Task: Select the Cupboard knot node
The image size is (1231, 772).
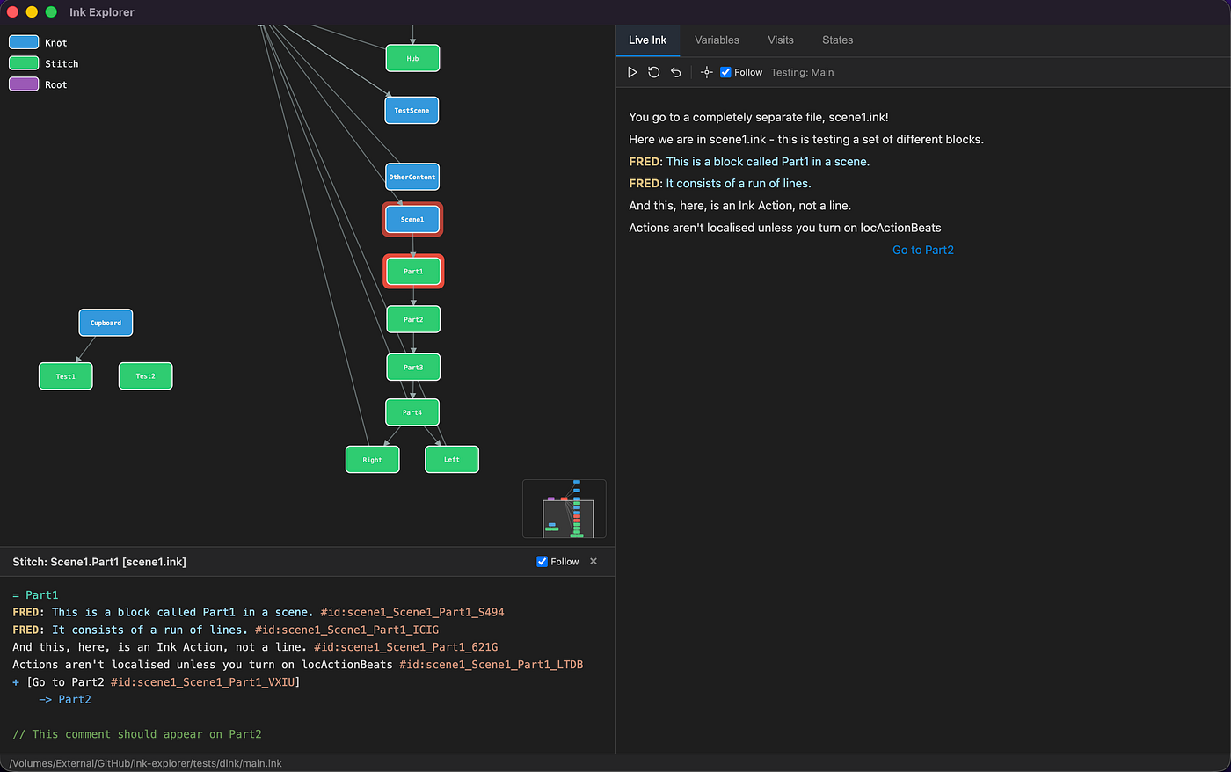Action: point(106,323)
